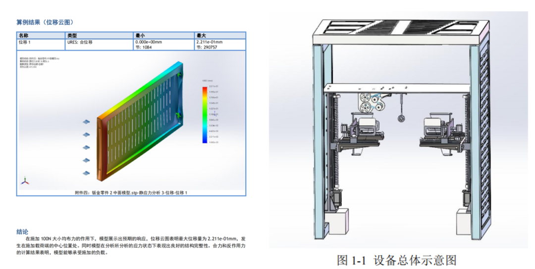Click the 最大 column header

[x=201, y=36]
